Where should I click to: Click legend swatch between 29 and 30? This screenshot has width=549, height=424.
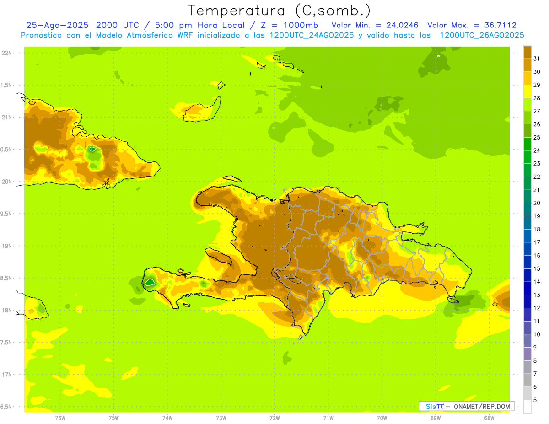click(527, 78)
